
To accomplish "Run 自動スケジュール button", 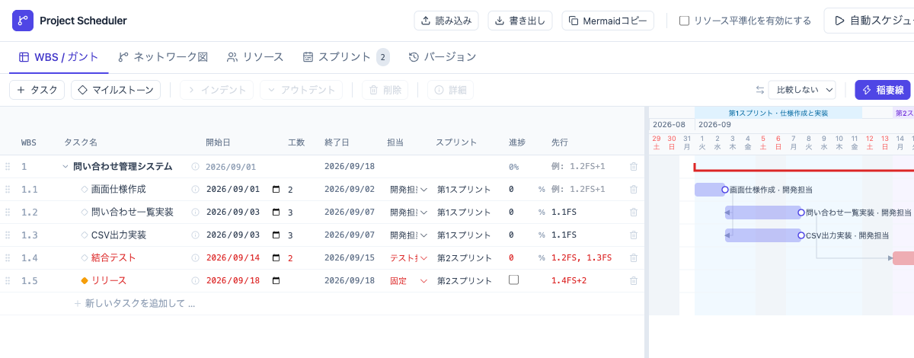I will [x=868, y=21].
